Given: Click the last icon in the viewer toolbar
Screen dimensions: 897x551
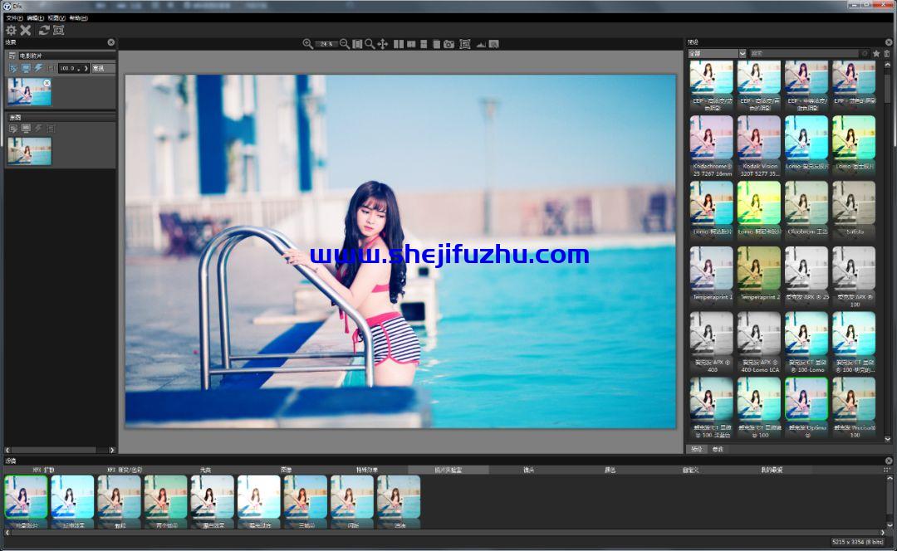Looking at the screenshot, I should point(493,44).
